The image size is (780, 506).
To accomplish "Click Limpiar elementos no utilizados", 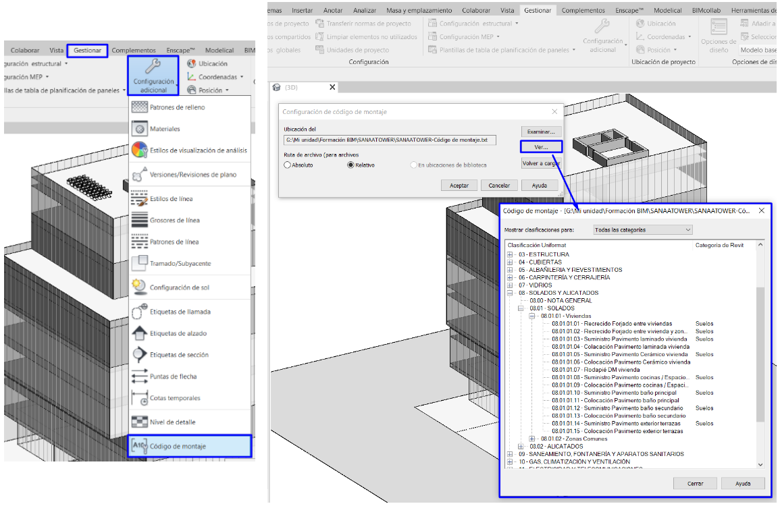I will point(367,37).
